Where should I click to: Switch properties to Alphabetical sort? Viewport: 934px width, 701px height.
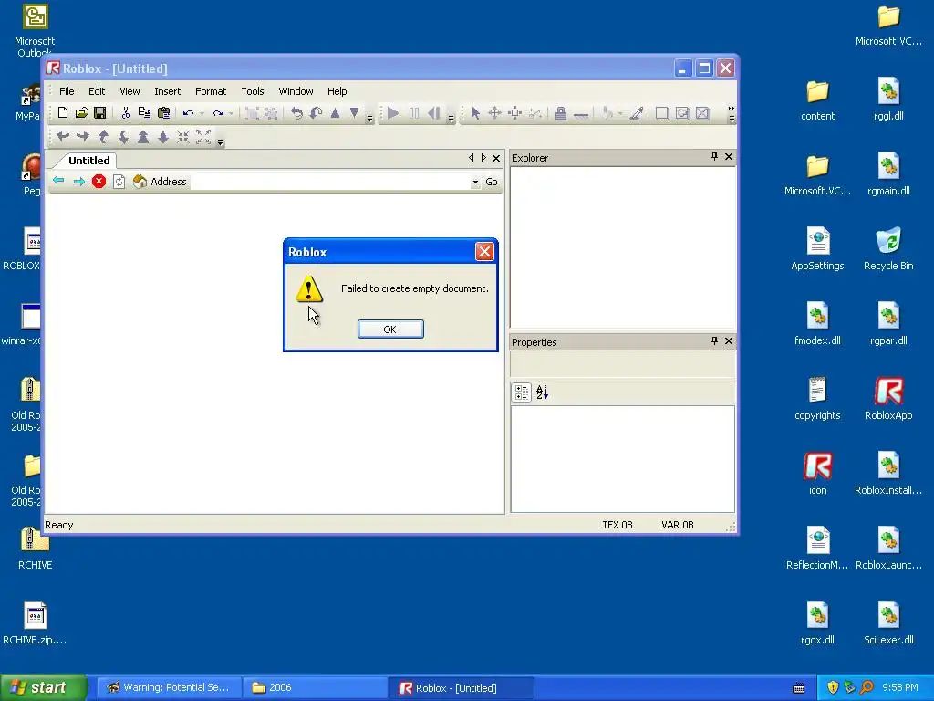click(542, 392)
